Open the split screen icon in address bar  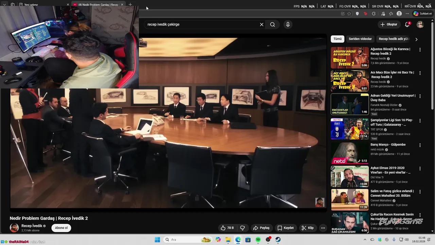pos(343,14)
